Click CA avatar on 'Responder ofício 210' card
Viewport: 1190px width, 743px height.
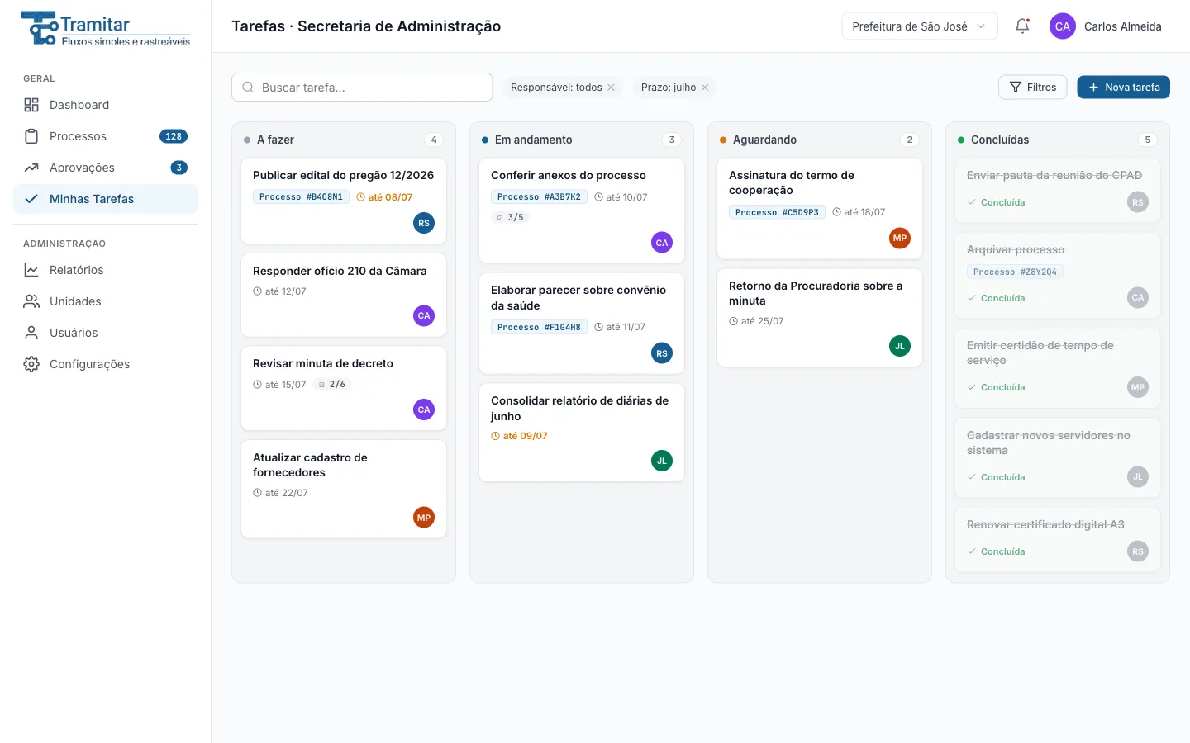(424, 315)
